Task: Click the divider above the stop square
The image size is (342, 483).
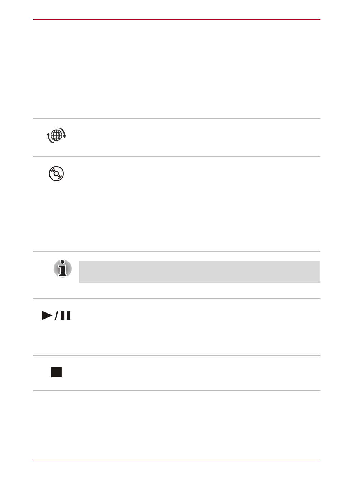Action: coord(177,355)
